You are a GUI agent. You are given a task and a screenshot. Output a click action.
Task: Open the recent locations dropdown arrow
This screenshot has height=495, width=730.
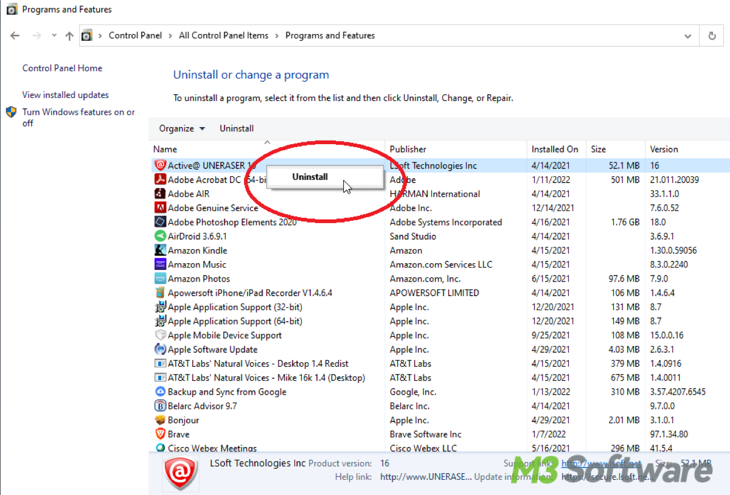click(54, 36)
